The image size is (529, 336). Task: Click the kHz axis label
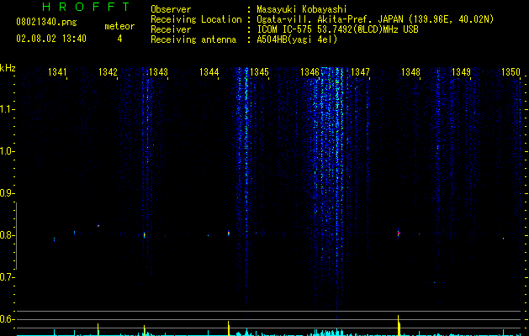point(8,68)
